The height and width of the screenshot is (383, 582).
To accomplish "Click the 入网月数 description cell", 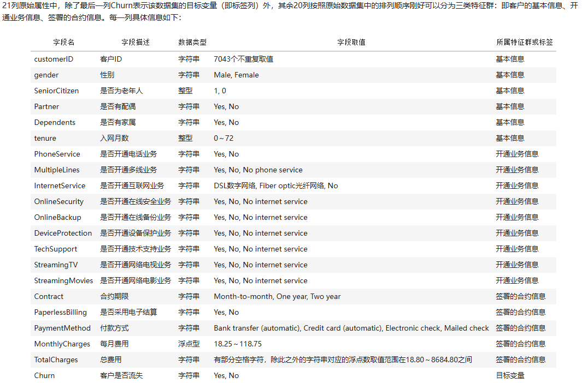I will pos(114,139).
